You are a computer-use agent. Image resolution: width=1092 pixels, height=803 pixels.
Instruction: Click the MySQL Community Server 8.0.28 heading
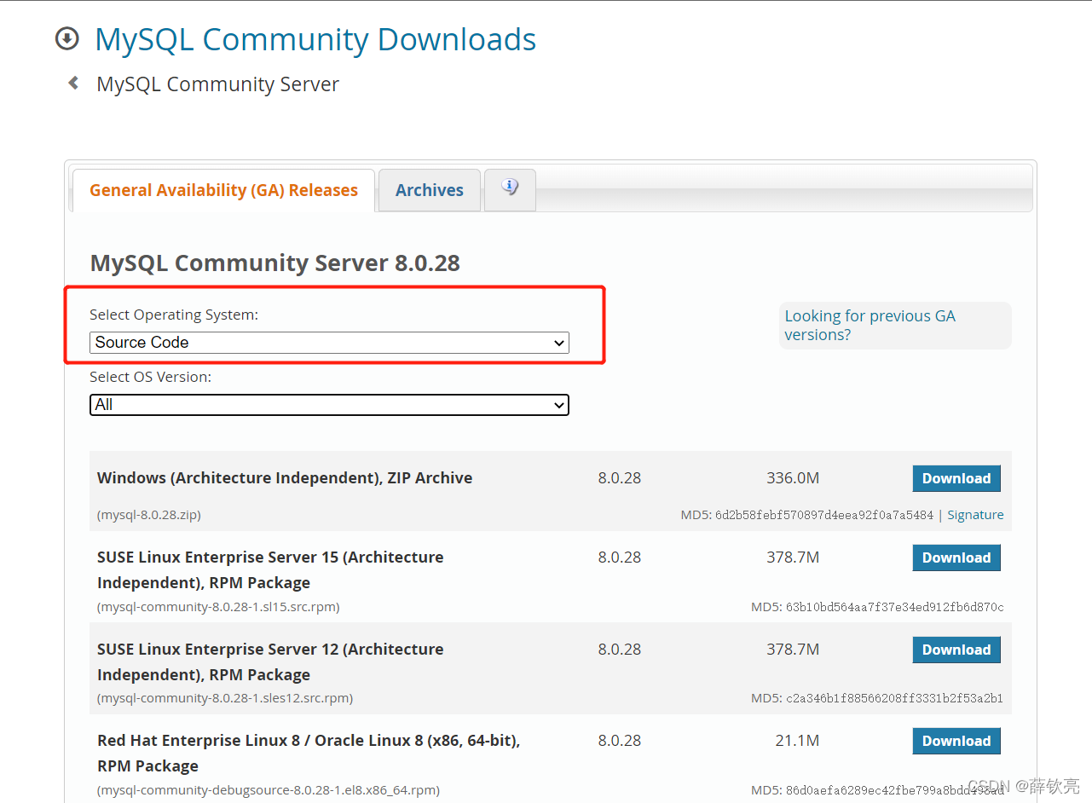[x=274, y=263]
